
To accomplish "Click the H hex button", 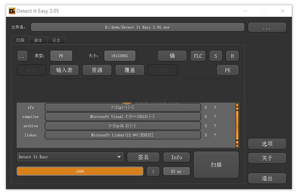I will point(232,56).
